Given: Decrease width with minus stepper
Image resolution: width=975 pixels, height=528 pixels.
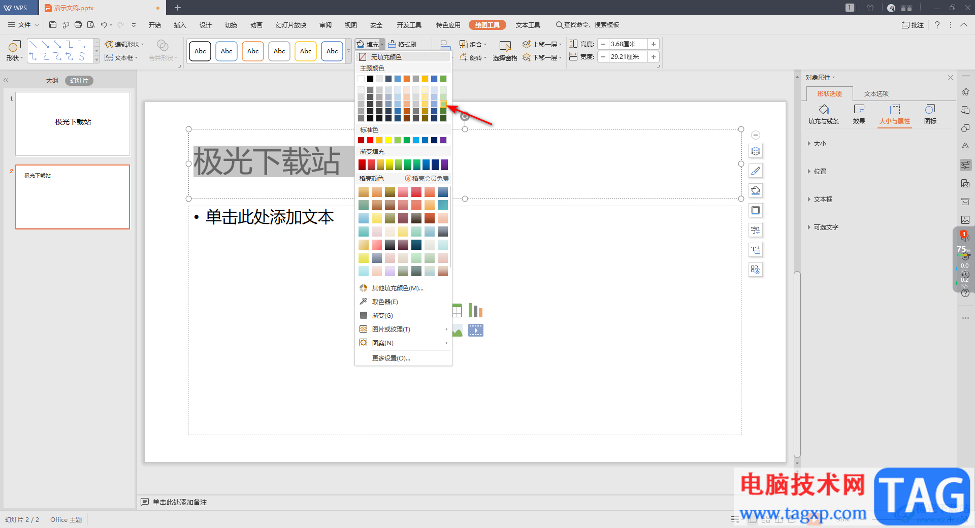Looking at the screenshot, I should tap(603, 57).
